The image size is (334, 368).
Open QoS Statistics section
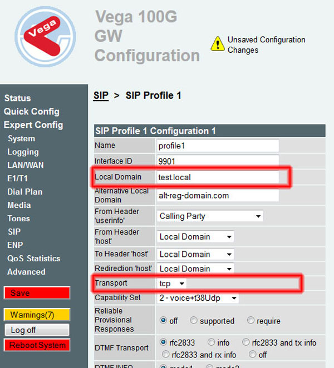click(x=33, y=258)
